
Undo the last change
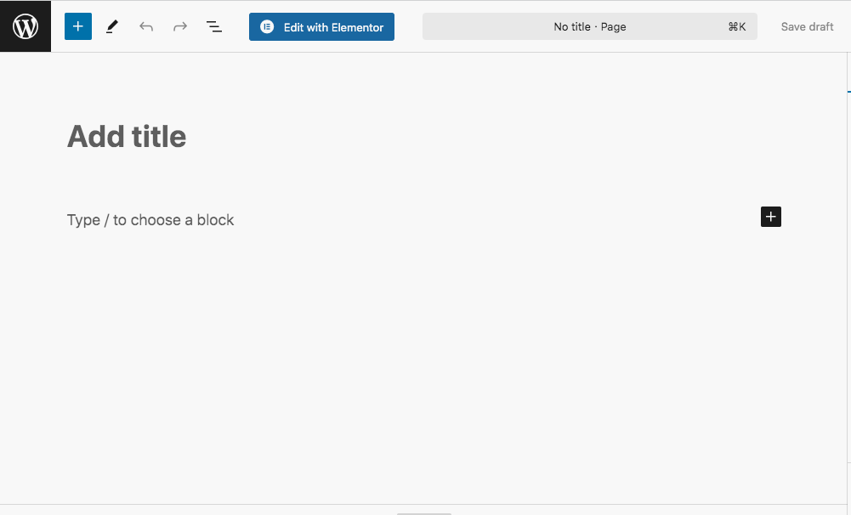coord(146,26)
